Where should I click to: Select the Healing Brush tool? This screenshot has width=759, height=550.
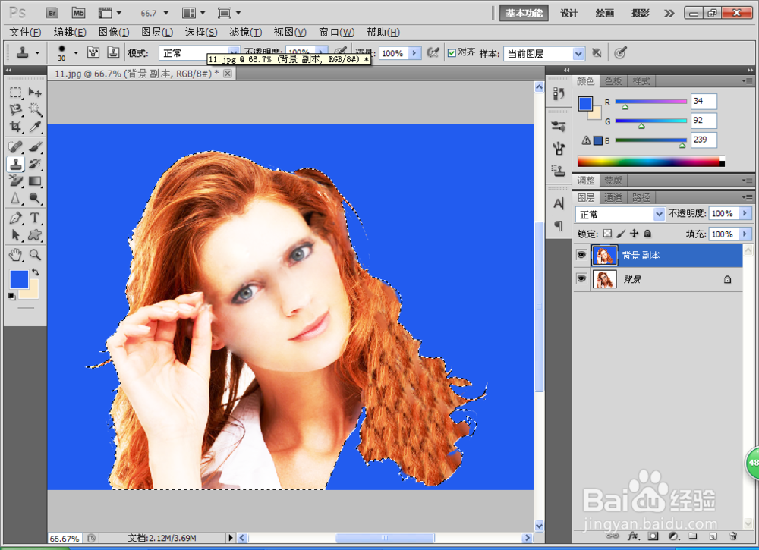pyautogui.click(x=15, y=146)
